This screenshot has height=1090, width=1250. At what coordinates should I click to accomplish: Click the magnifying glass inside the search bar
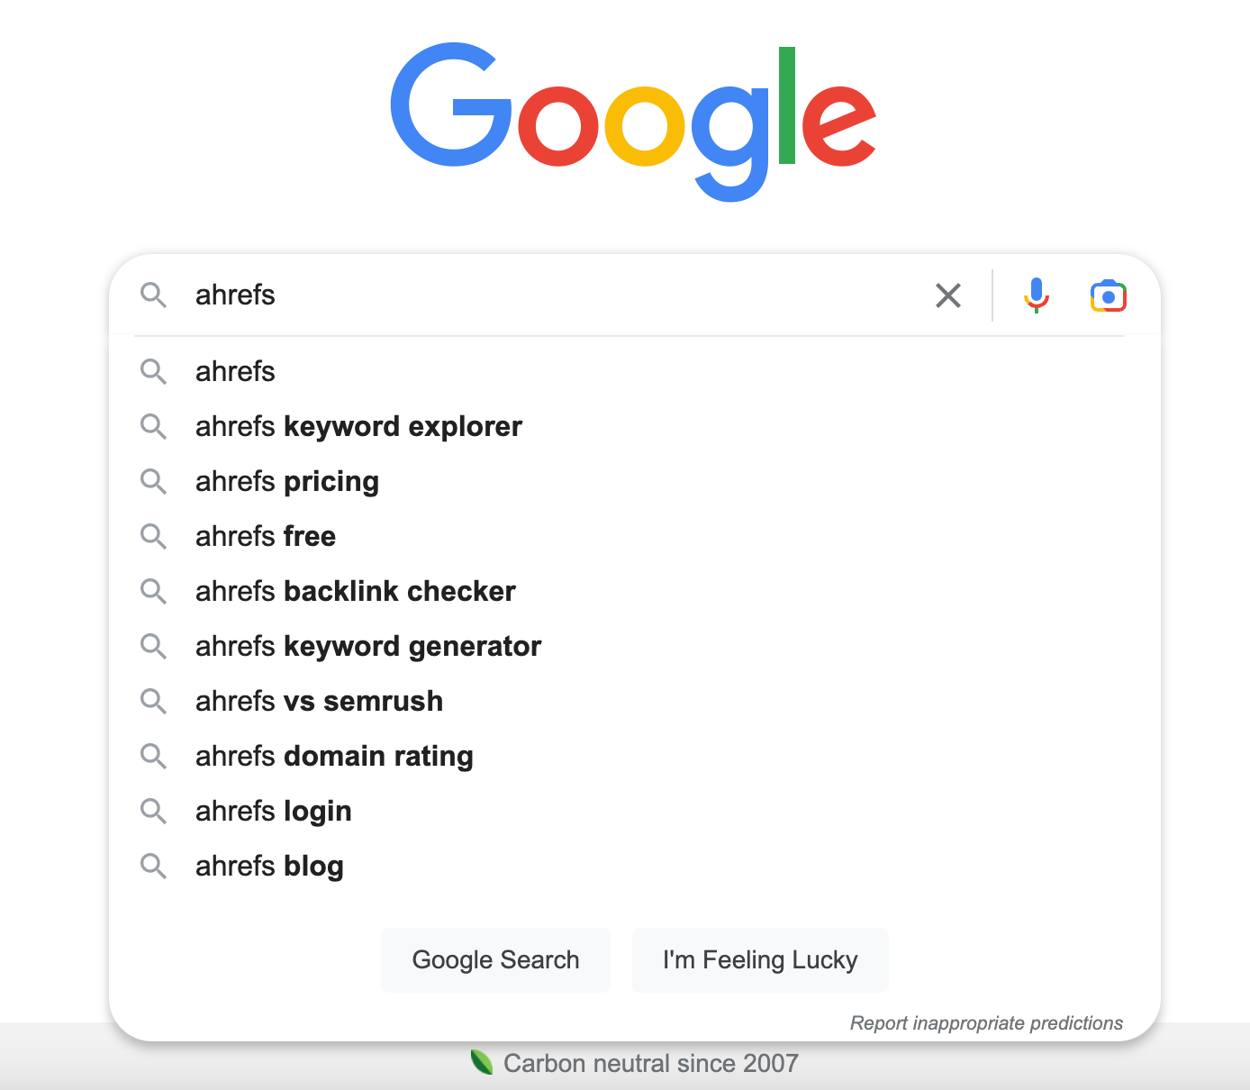click(x=153, y=295)
